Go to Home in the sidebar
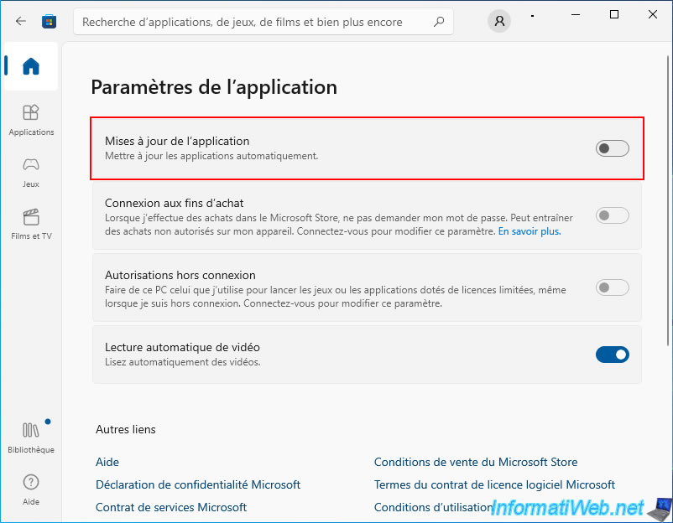673x523 pixels. [31, 66]
